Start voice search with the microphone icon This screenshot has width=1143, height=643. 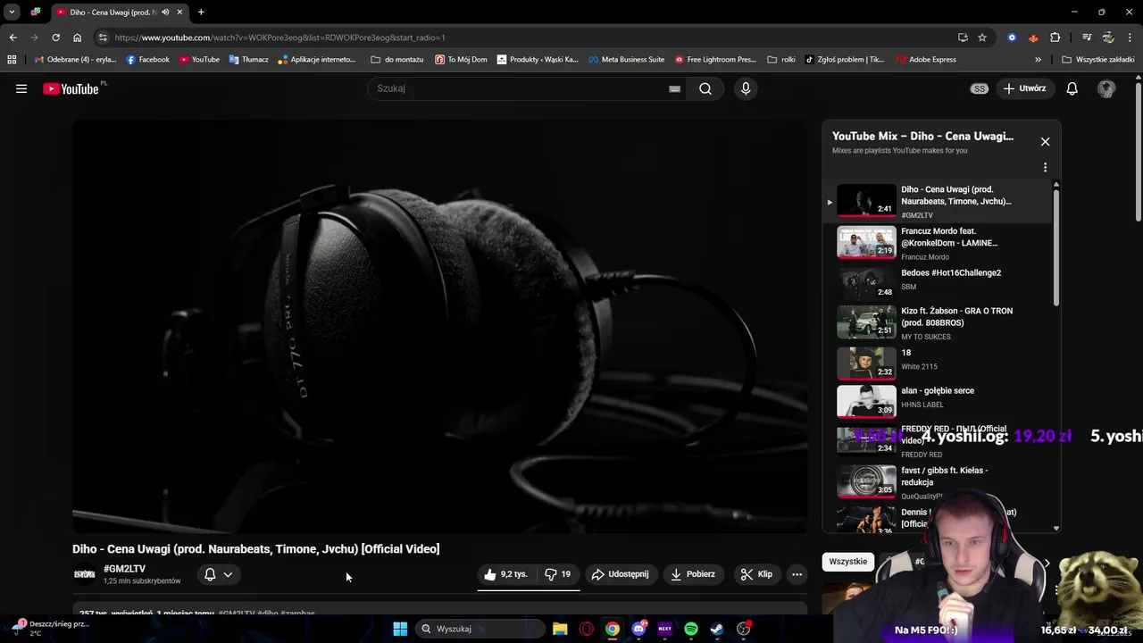746,88
